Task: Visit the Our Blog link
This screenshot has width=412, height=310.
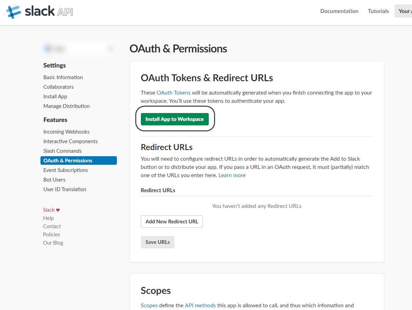Action: [53, 243]
